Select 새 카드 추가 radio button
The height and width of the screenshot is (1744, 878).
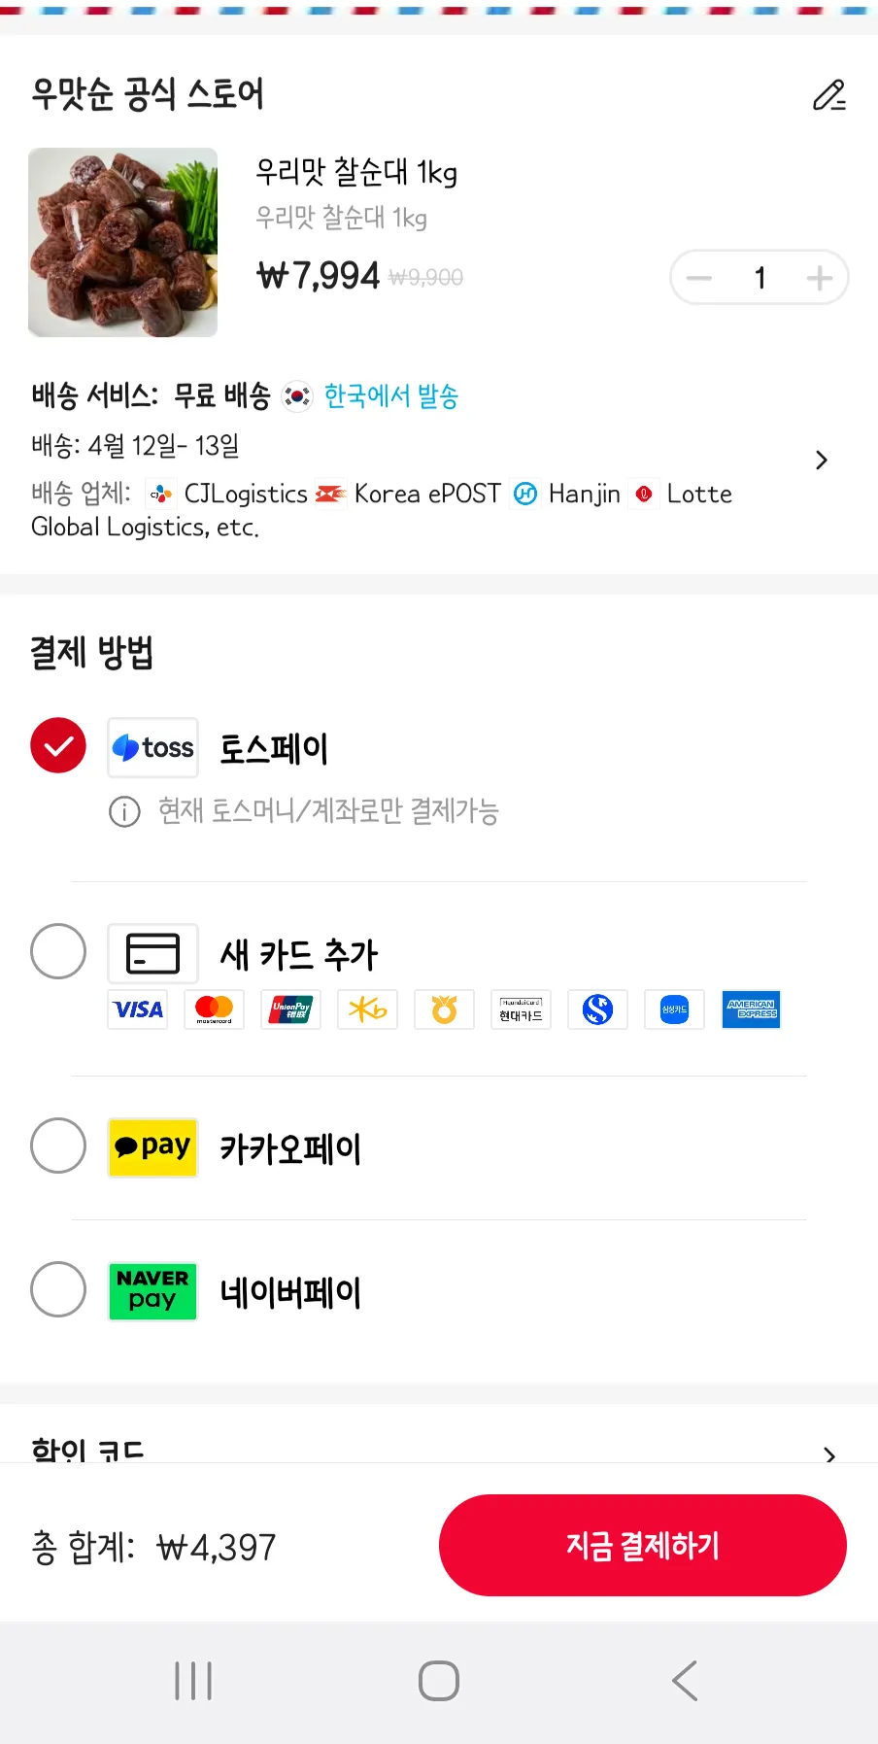(58, 951)
